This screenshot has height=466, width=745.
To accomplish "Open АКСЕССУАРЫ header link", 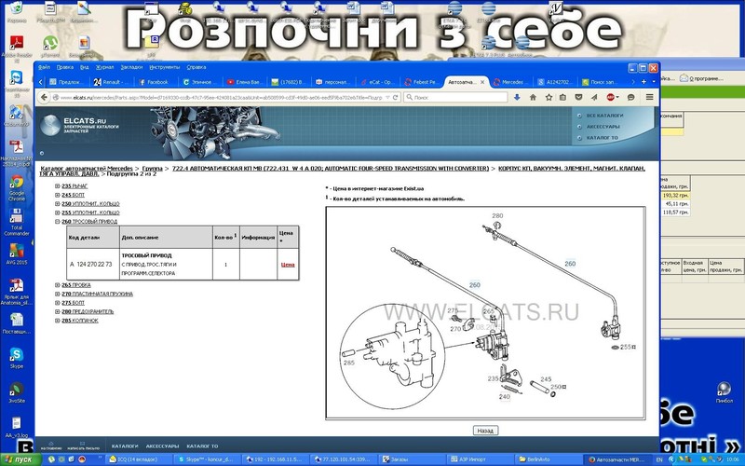I will [x=603, y=127].
